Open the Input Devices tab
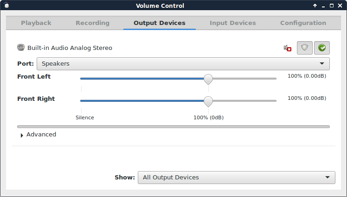This screenshot has height=197, width=347. coord(232,23)
